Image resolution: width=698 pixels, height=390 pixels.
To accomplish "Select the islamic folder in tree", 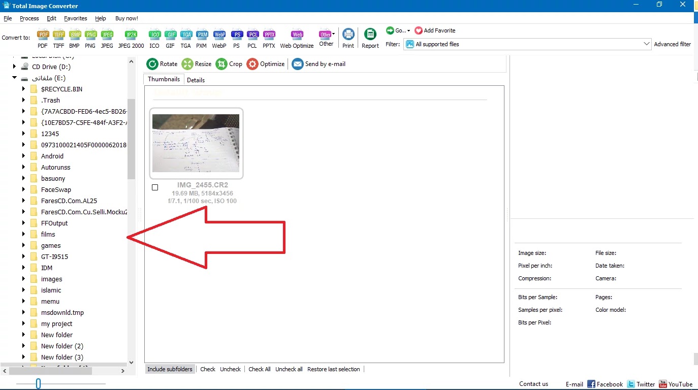I will (51, 290).
